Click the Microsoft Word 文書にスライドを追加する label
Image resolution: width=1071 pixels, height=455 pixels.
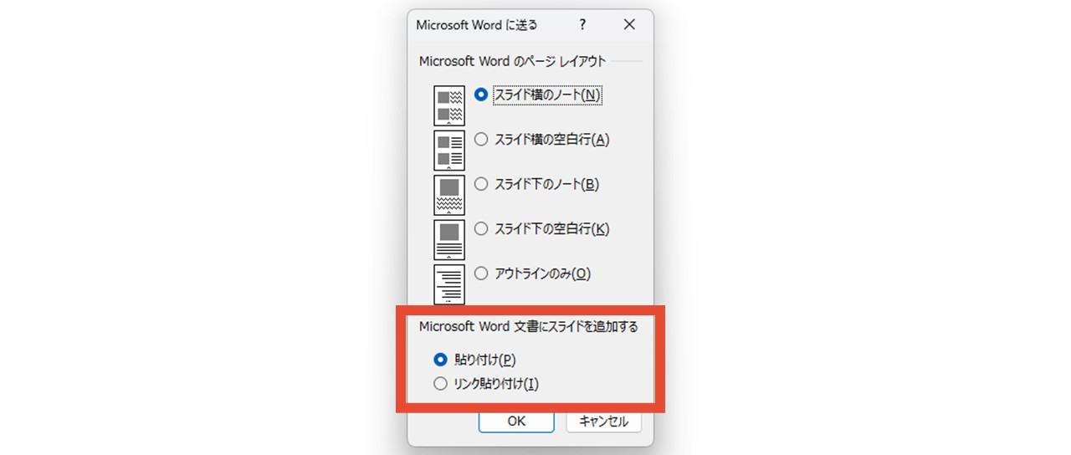click(x=528, y=327)
